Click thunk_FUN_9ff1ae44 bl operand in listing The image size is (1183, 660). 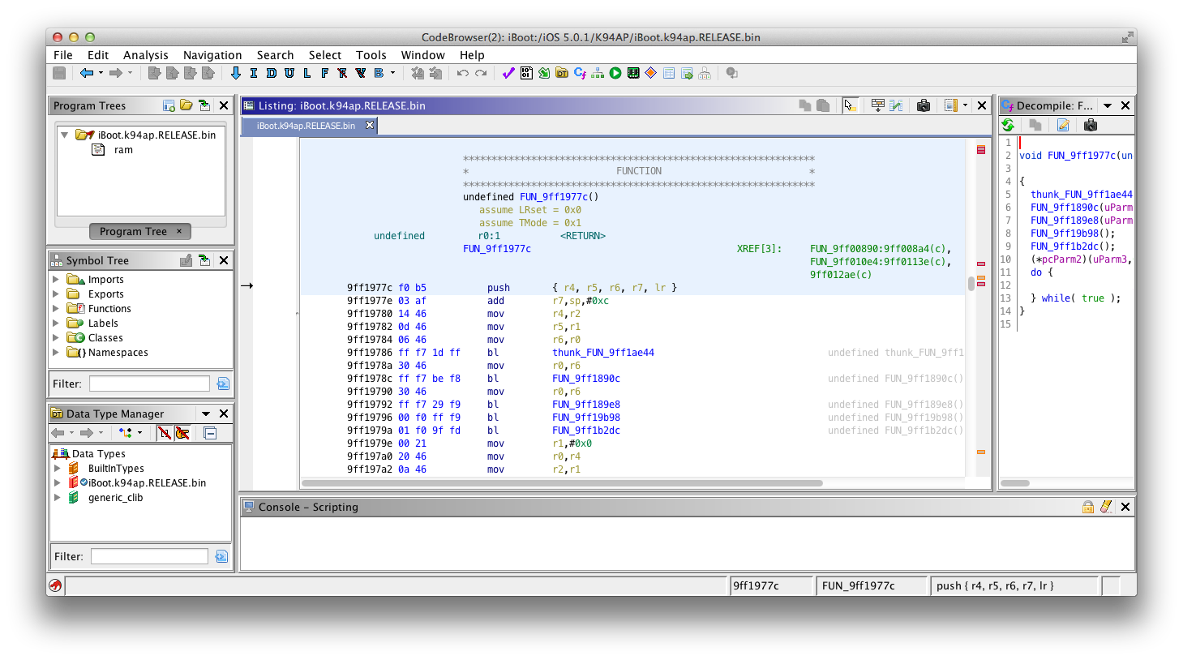point(603,353)
